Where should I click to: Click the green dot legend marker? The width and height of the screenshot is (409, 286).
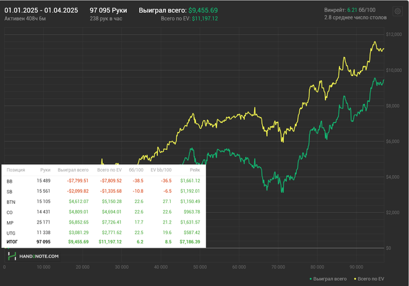[x=311, y=279]
